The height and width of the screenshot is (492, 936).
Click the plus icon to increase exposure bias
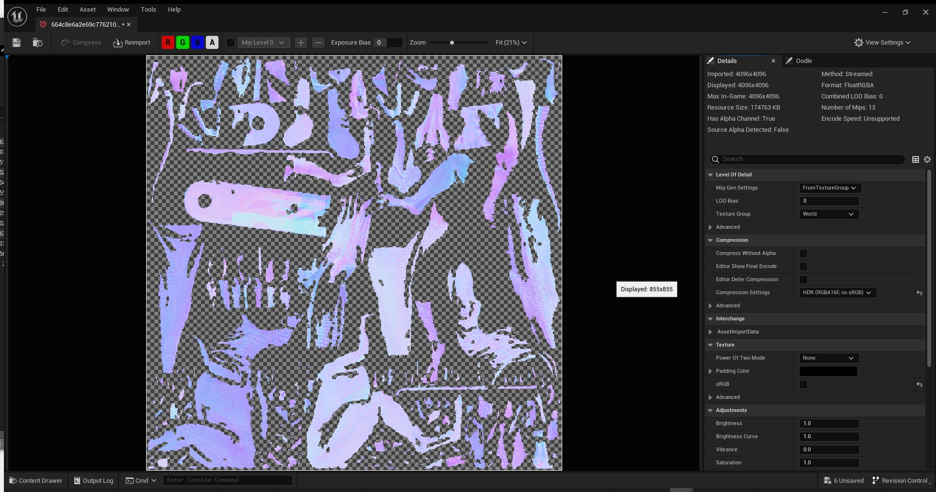click(x=301, y=43)
